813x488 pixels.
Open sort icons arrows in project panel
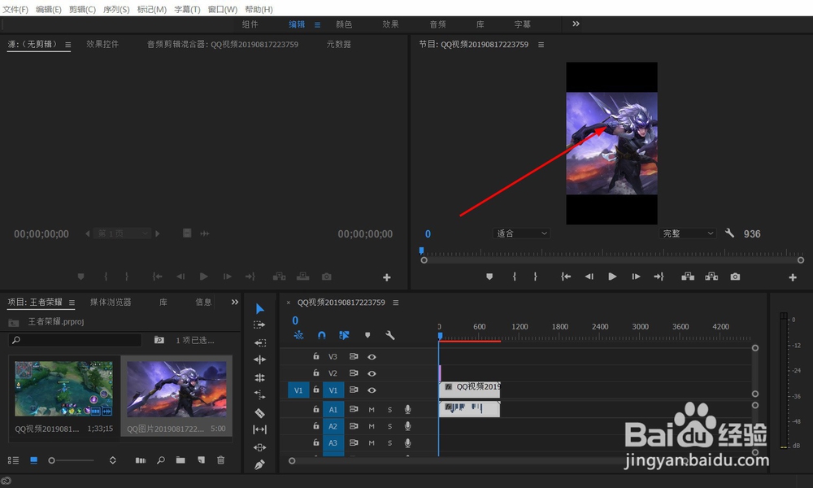pyautogui.click(x=112, y=460)
